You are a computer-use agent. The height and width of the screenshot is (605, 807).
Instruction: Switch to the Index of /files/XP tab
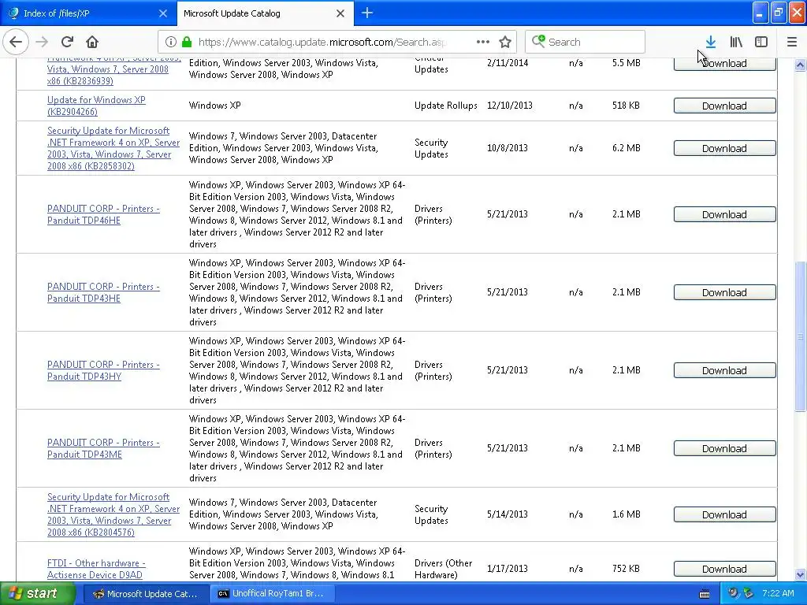pyautogui.click(x=88, y=13)
